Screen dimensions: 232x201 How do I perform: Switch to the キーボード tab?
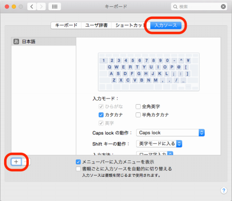click(66, 25)
